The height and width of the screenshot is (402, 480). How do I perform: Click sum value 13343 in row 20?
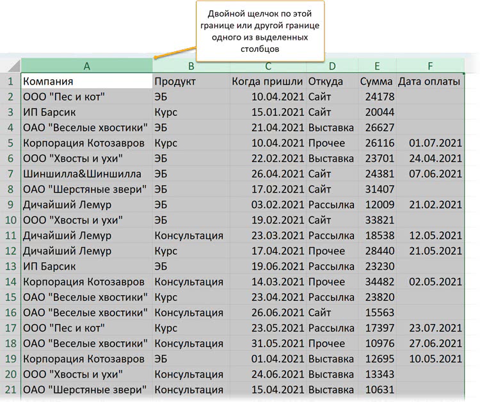[377, 374]
